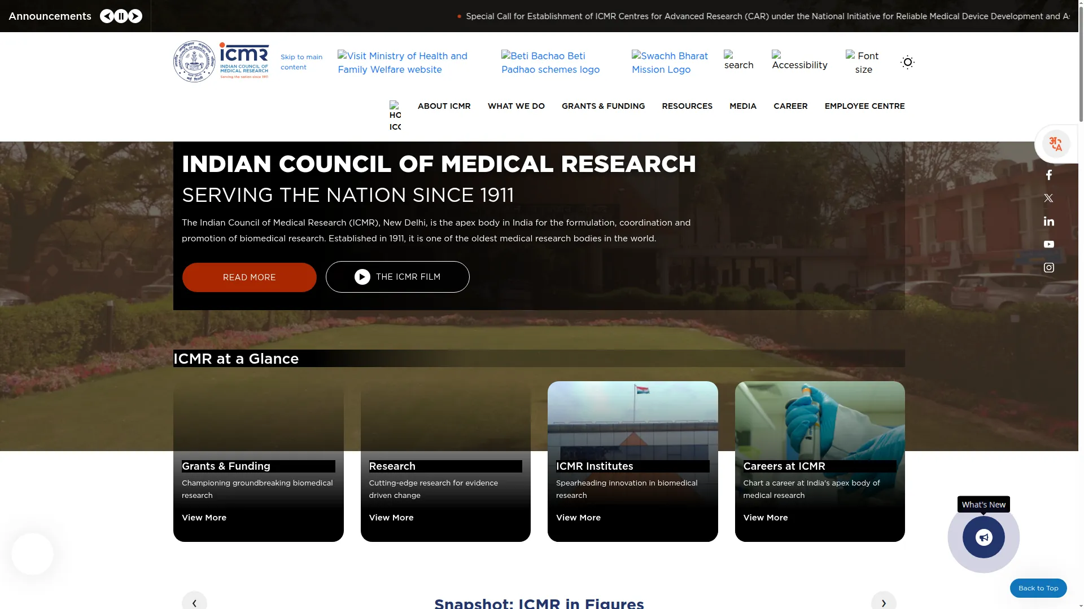Click View More under Careers at ICMR

766,518
